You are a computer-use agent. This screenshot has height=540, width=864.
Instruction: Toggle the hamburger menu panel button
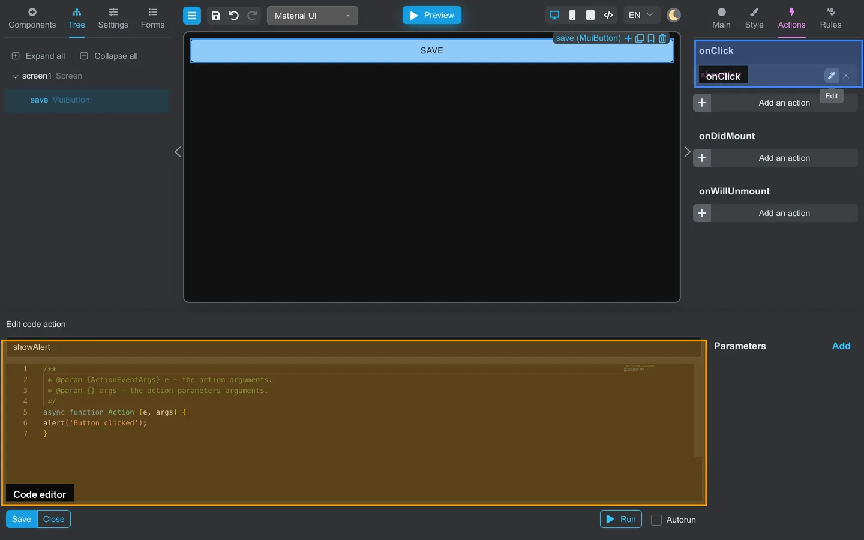(x=192, y=16)
